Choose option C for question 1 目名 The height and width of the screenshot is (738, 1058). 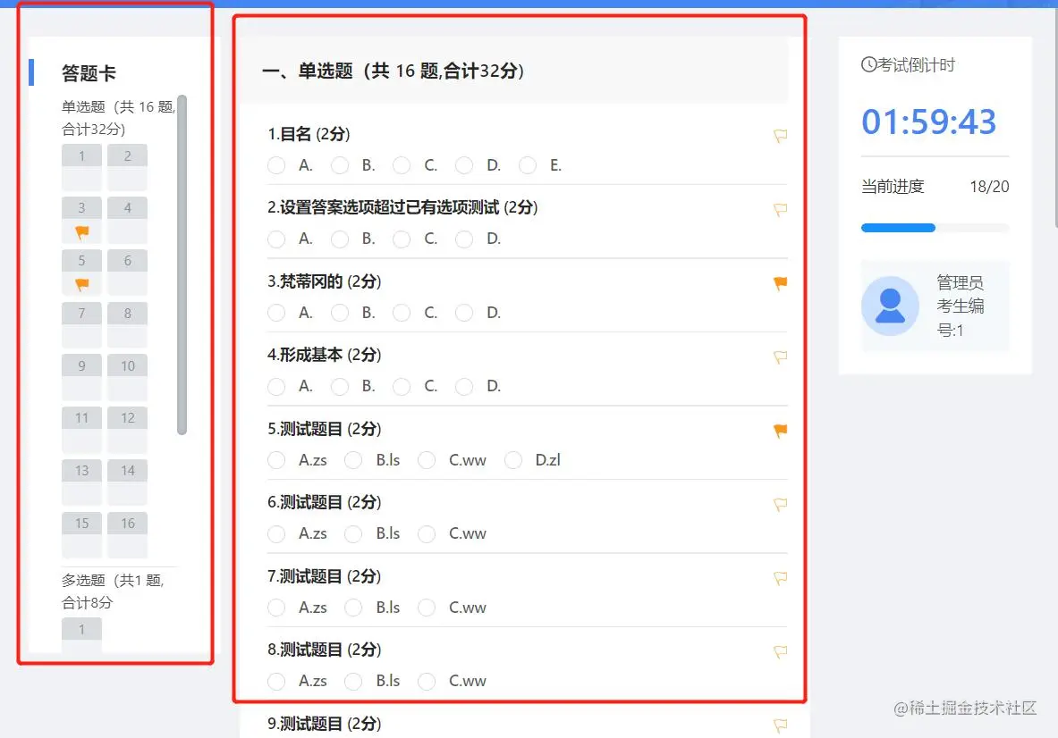(402, 165)
